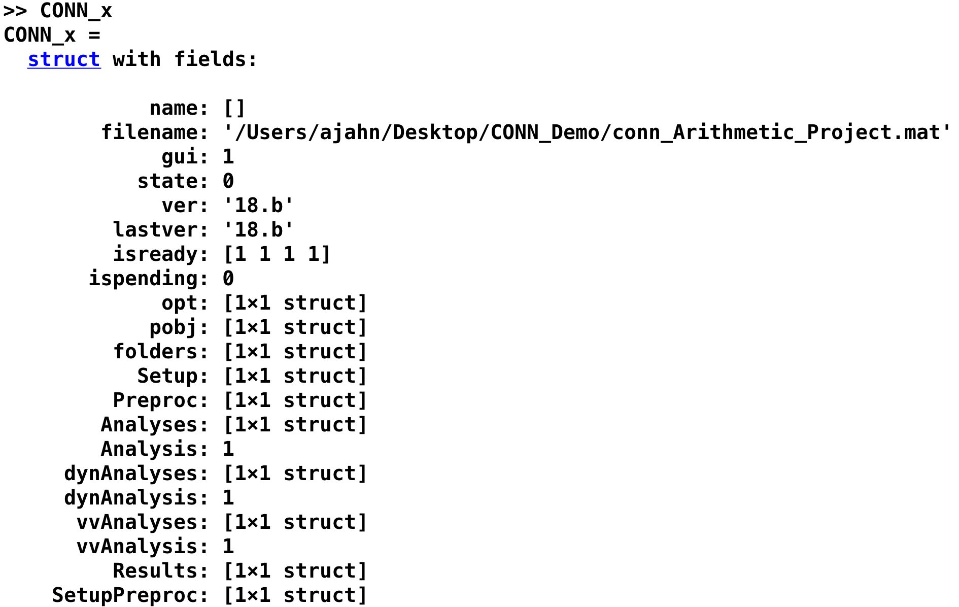The image size is (959, 607).
Task: Click the CONN_x command prompt line
Action: (58, 11)
